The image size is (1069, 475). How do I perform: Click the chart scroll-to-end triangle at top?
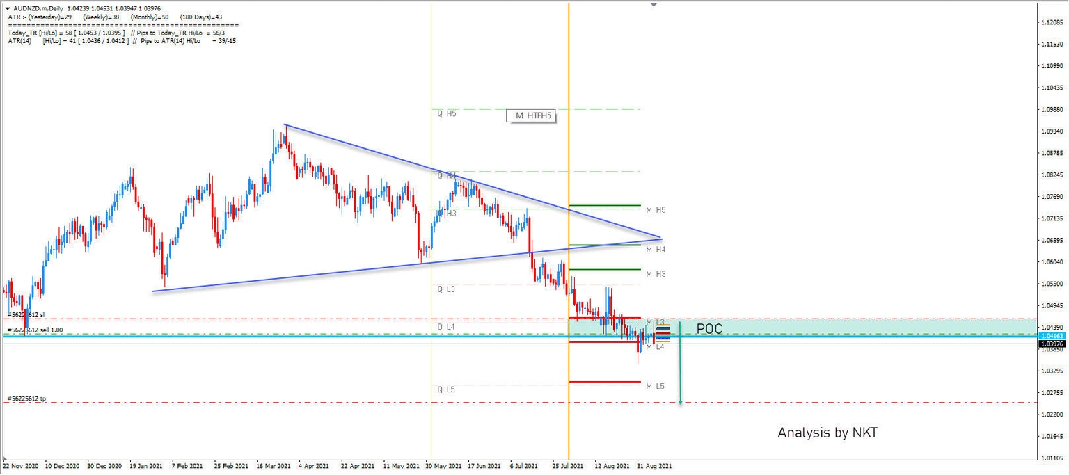(653, 6)
